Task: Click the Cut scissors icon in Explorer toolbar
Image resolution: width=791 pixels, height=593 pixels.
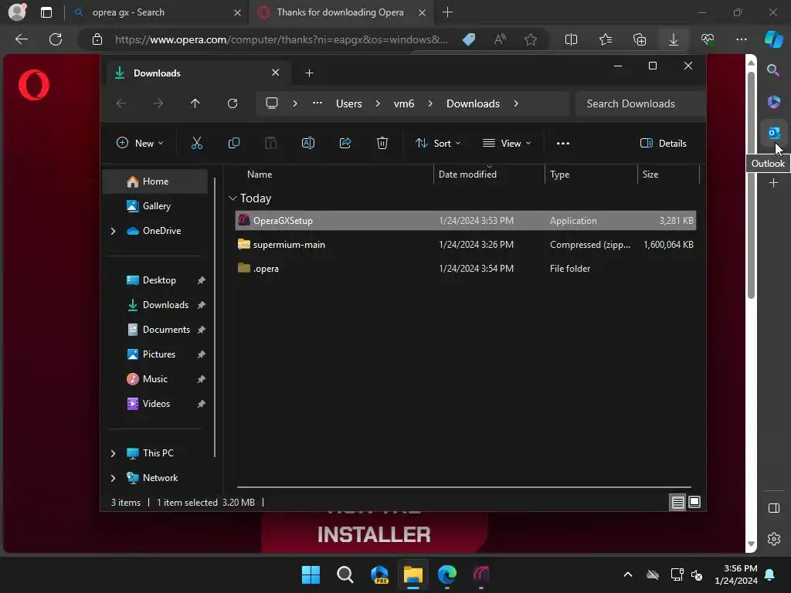Action: pyautogui.click(x=197, y=143)
